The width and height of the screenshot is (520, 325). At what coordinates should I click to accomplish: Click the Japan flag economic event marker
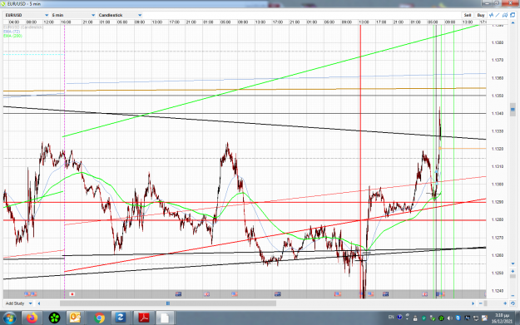(72, 294)
